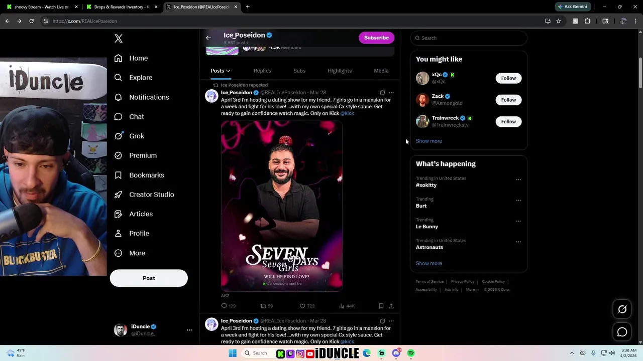Open floating Grok button

pos(622,309)
